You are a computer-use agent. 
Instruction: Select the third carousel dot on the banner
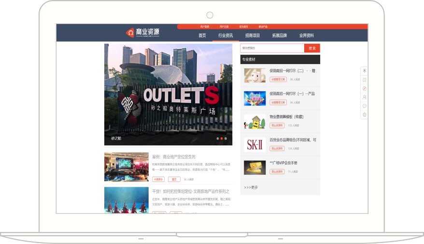(226, 139)
